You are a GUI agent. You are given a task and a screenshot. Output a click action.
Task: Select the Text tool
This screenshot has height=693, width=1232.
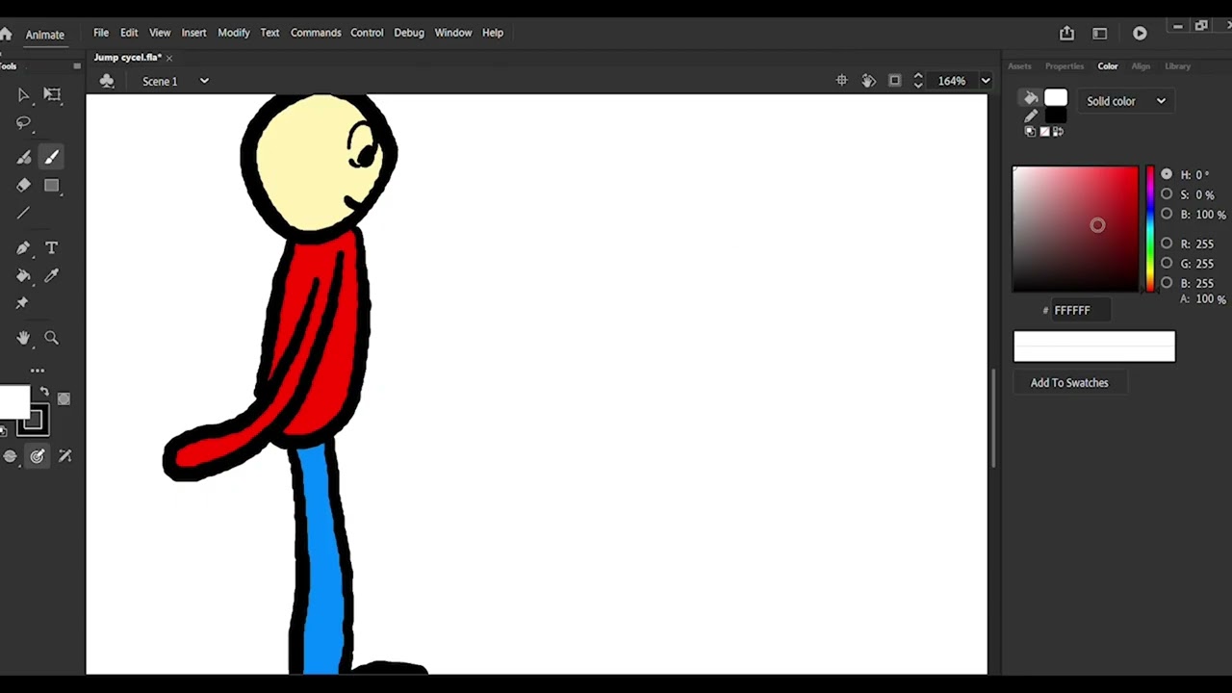[52, 247]
